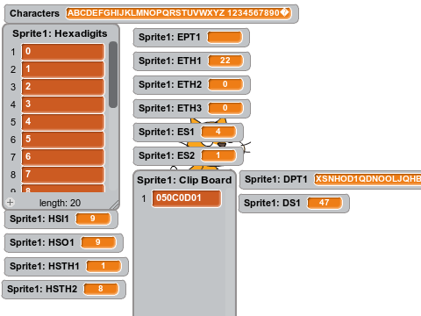421x316 pixels.
Task: Click the Sprite1: DPT1 monitor value
Action: (x=367, y=179)
